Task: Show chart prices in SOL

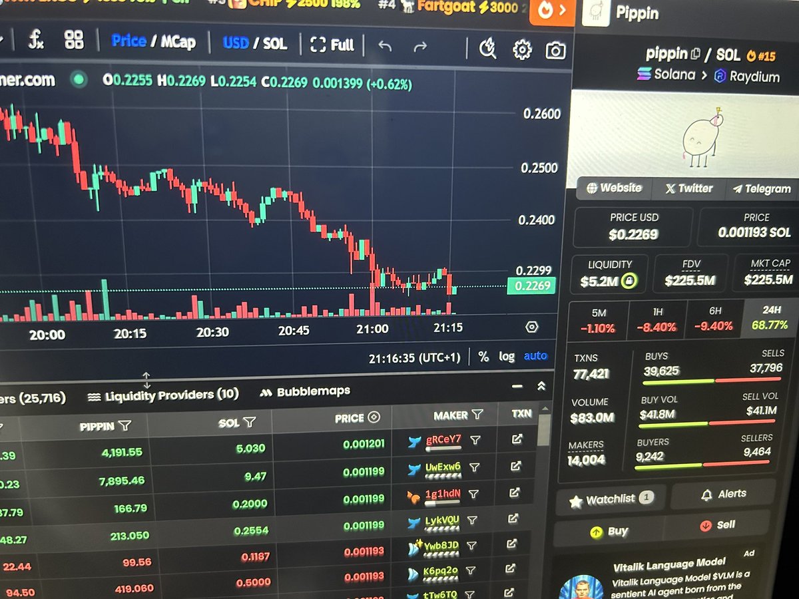Action: (x=275, y=44)
